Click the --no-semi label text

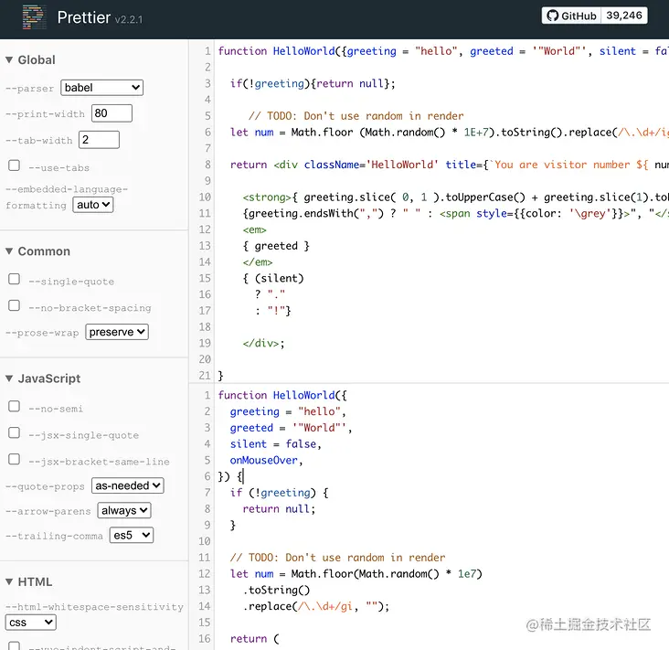56,409
